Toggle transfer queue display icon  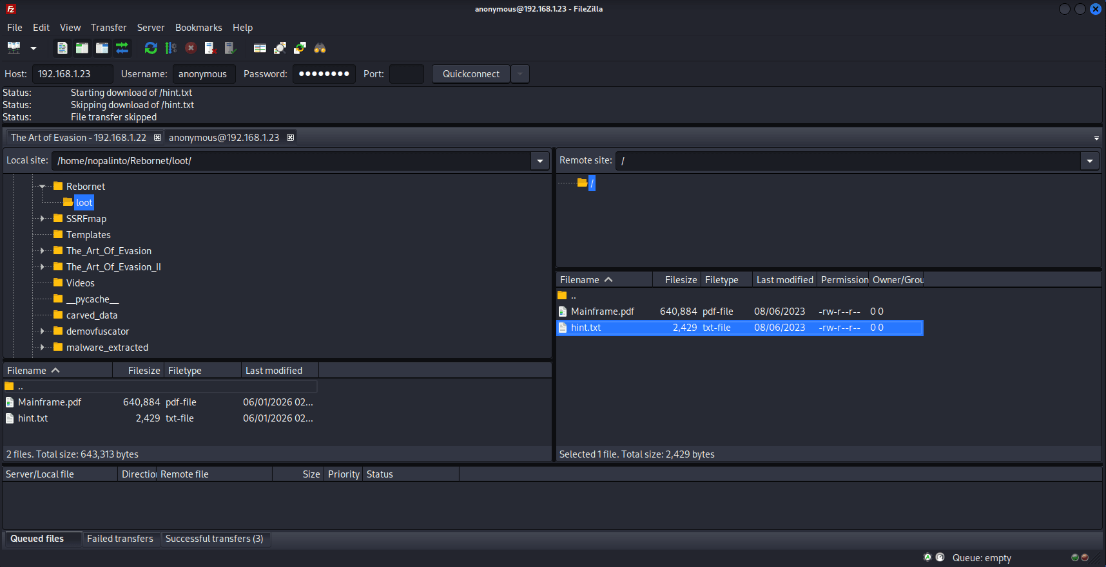(x=122, y=48)
